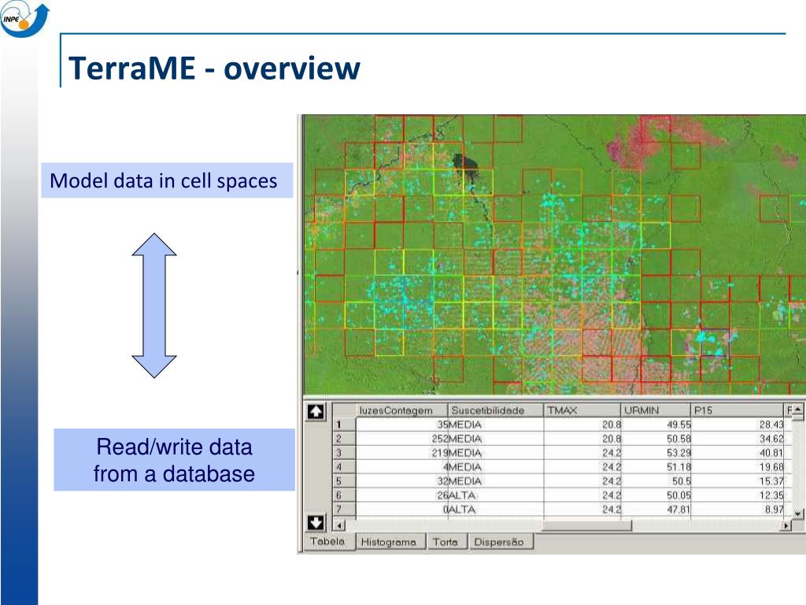Image resolution: width=806 pixels, height=605 pixels.
Task: Click the P15 value 15.37
Action: 771,481
